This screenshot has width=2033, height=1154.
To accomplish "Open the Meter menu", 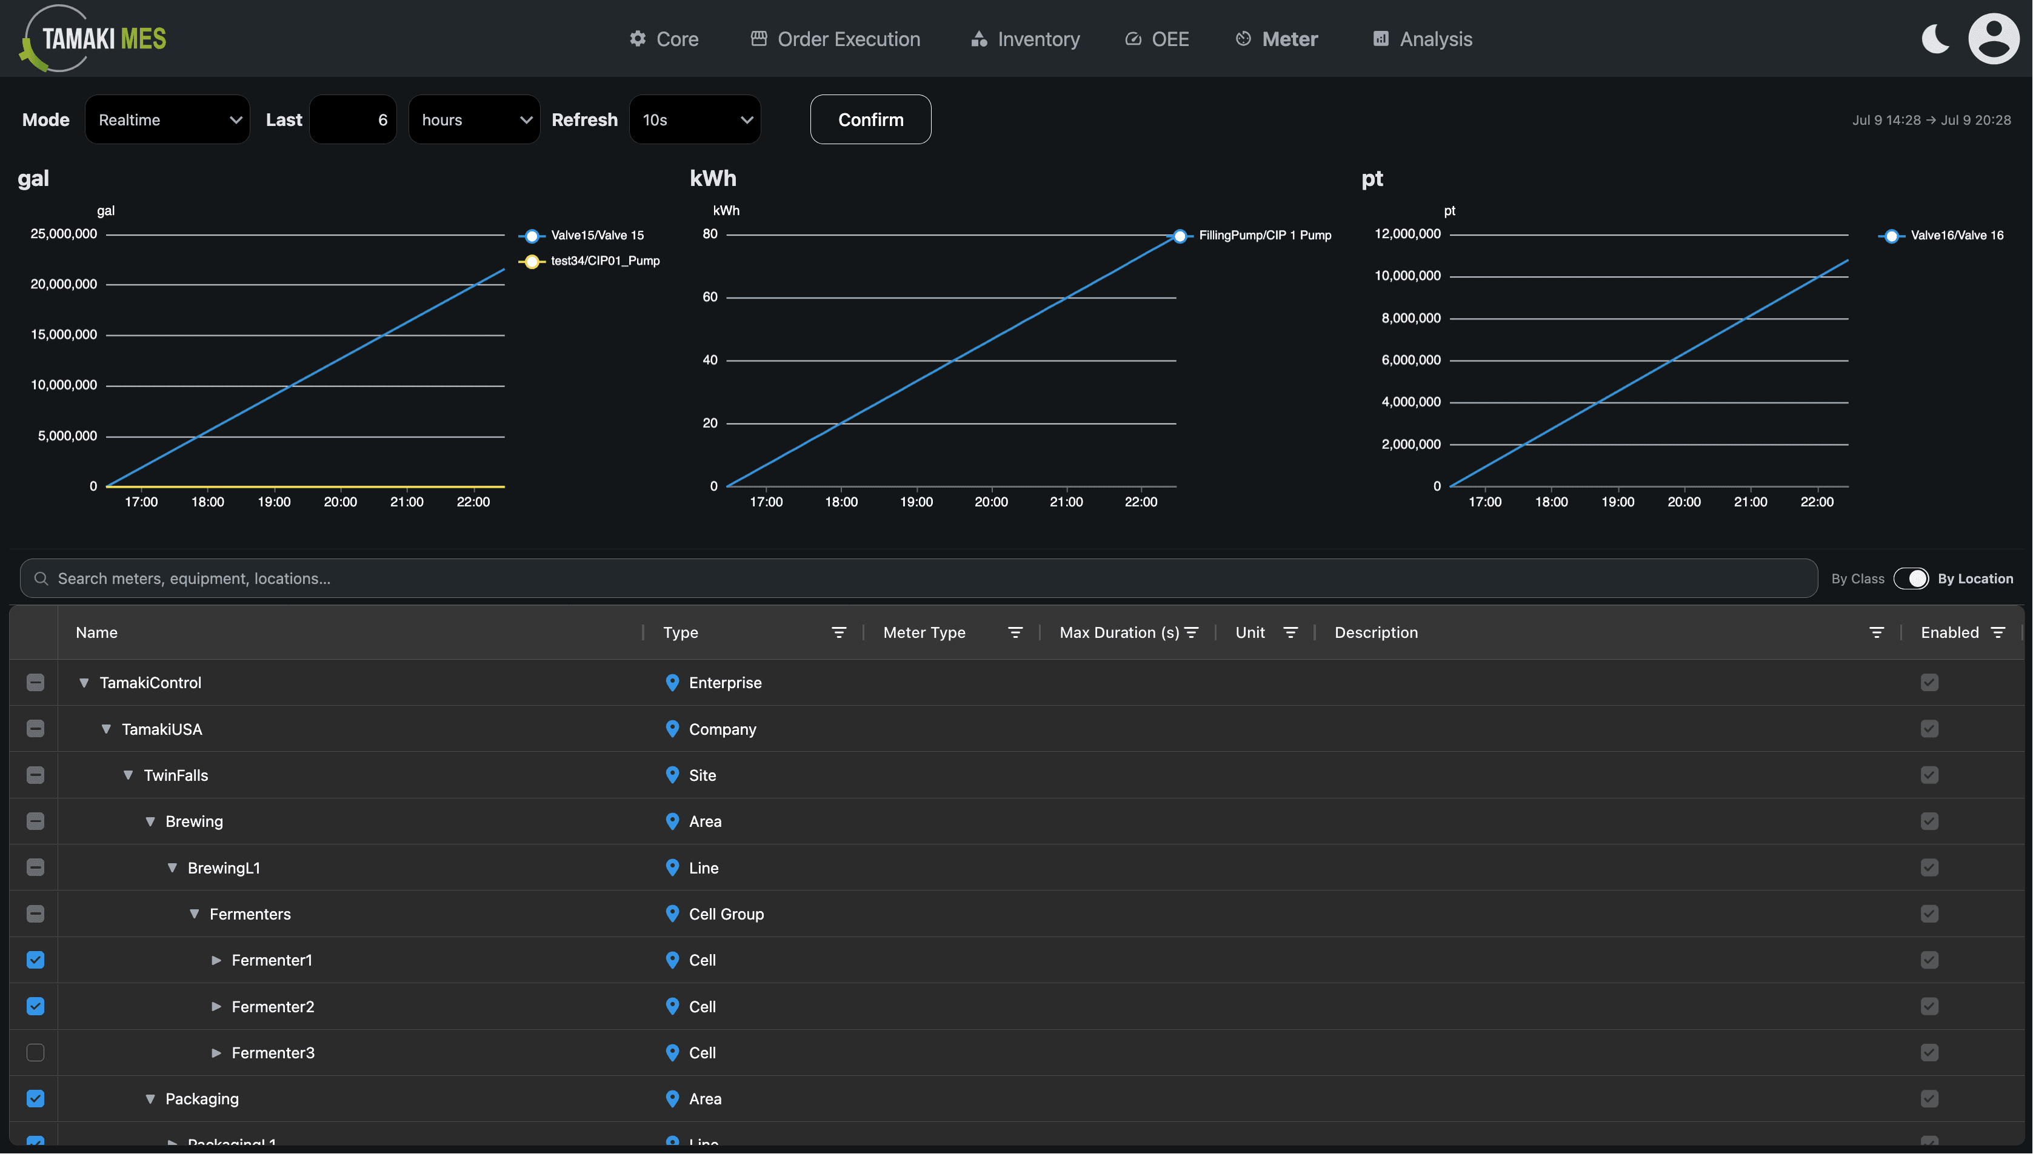I will point(1276,39).
